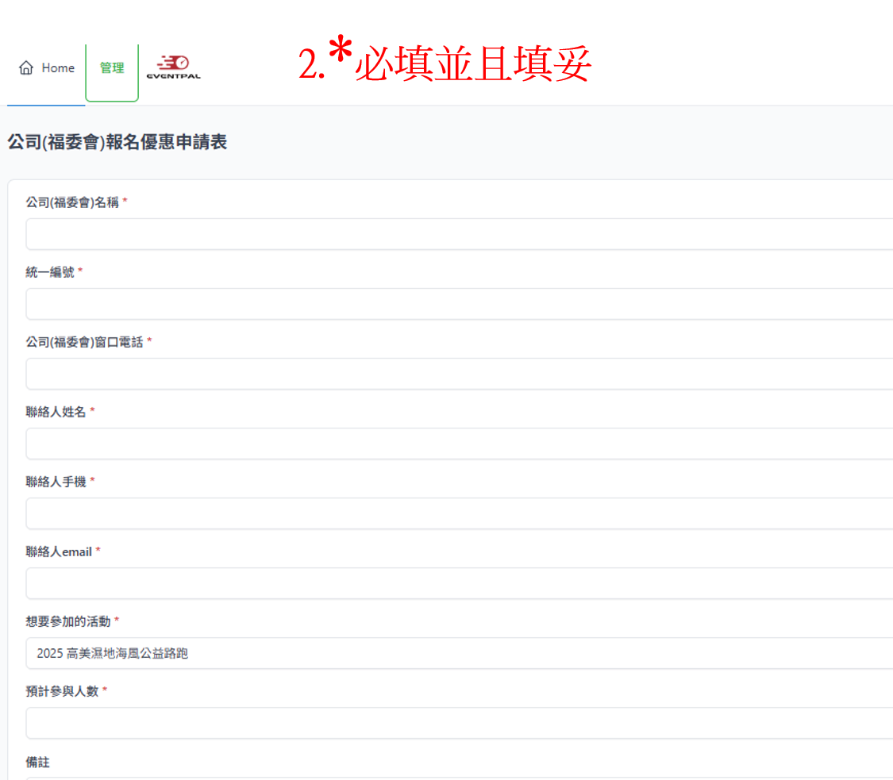
Task: Click the 備註 label
Action: [37, 763]
